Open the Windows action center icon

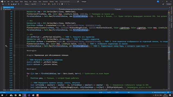170,95
